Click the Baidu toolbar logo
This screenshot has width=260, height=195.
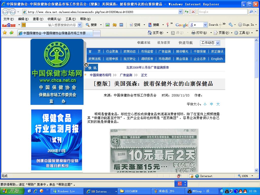[x=9, y=25]
